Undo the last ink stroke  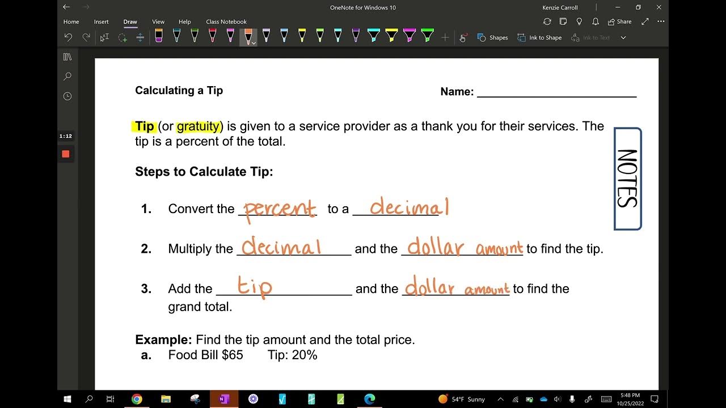[x=68, y=37]
